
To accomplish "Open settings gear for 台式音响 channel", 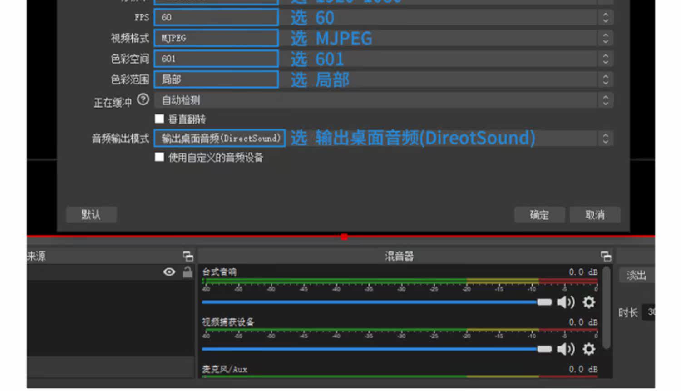I will click(x=589, y=302).
